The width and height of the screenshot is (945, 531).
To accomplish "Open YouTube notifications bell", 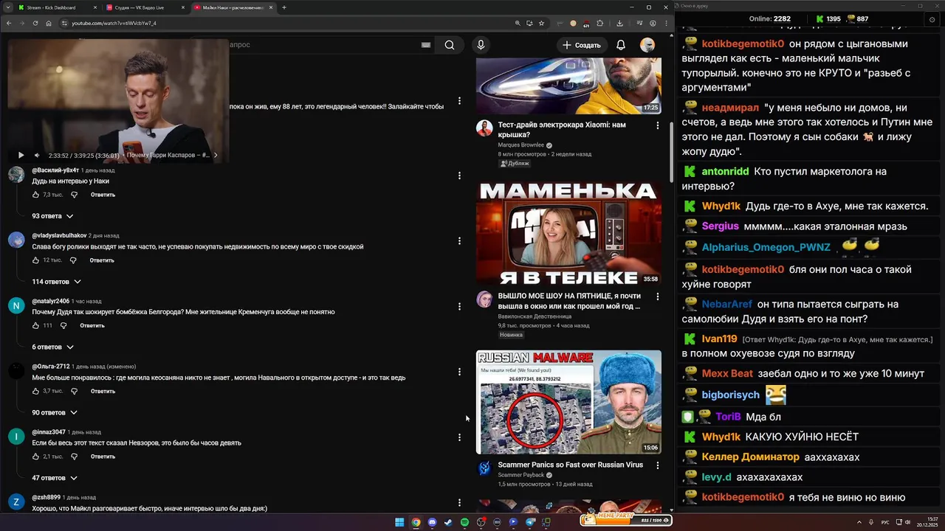I will [x=621, y=45].
